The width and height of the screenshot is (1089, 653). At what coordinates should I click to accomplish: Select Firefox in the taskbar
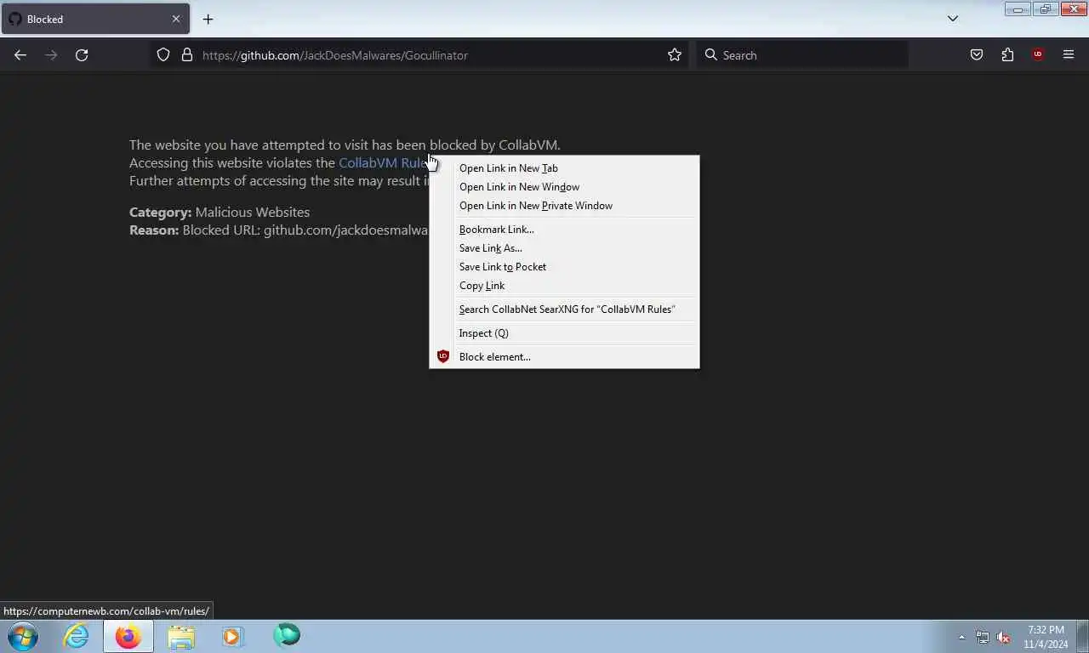click(128, 636)
